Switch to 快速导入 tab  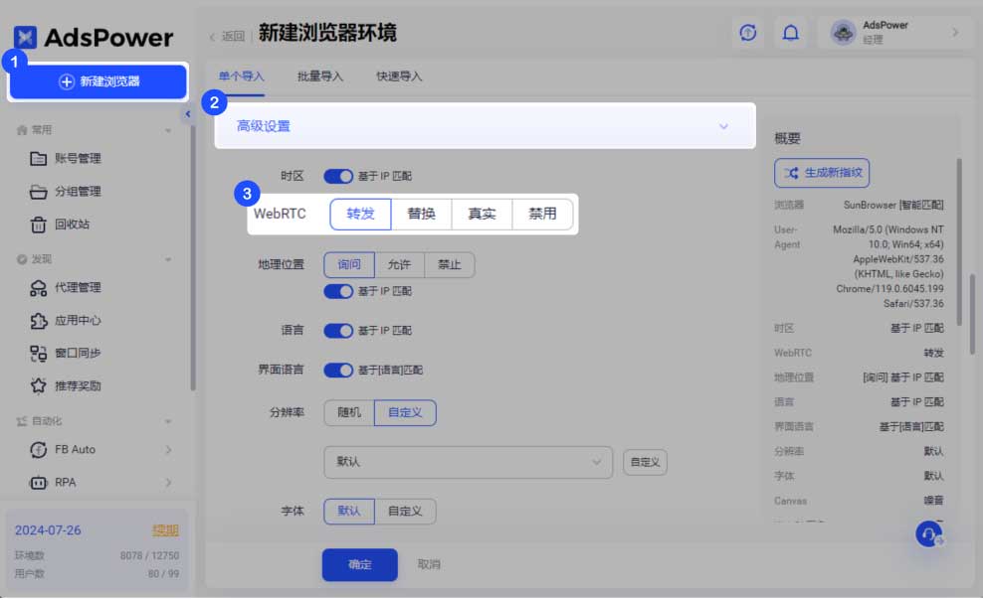(x=399, y=76)
